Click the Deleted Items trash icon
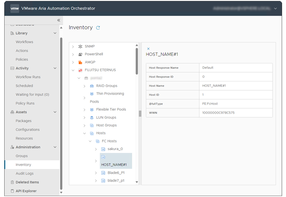Image resolution: width=286 pixels, height=197 pixels. point(12,182)
